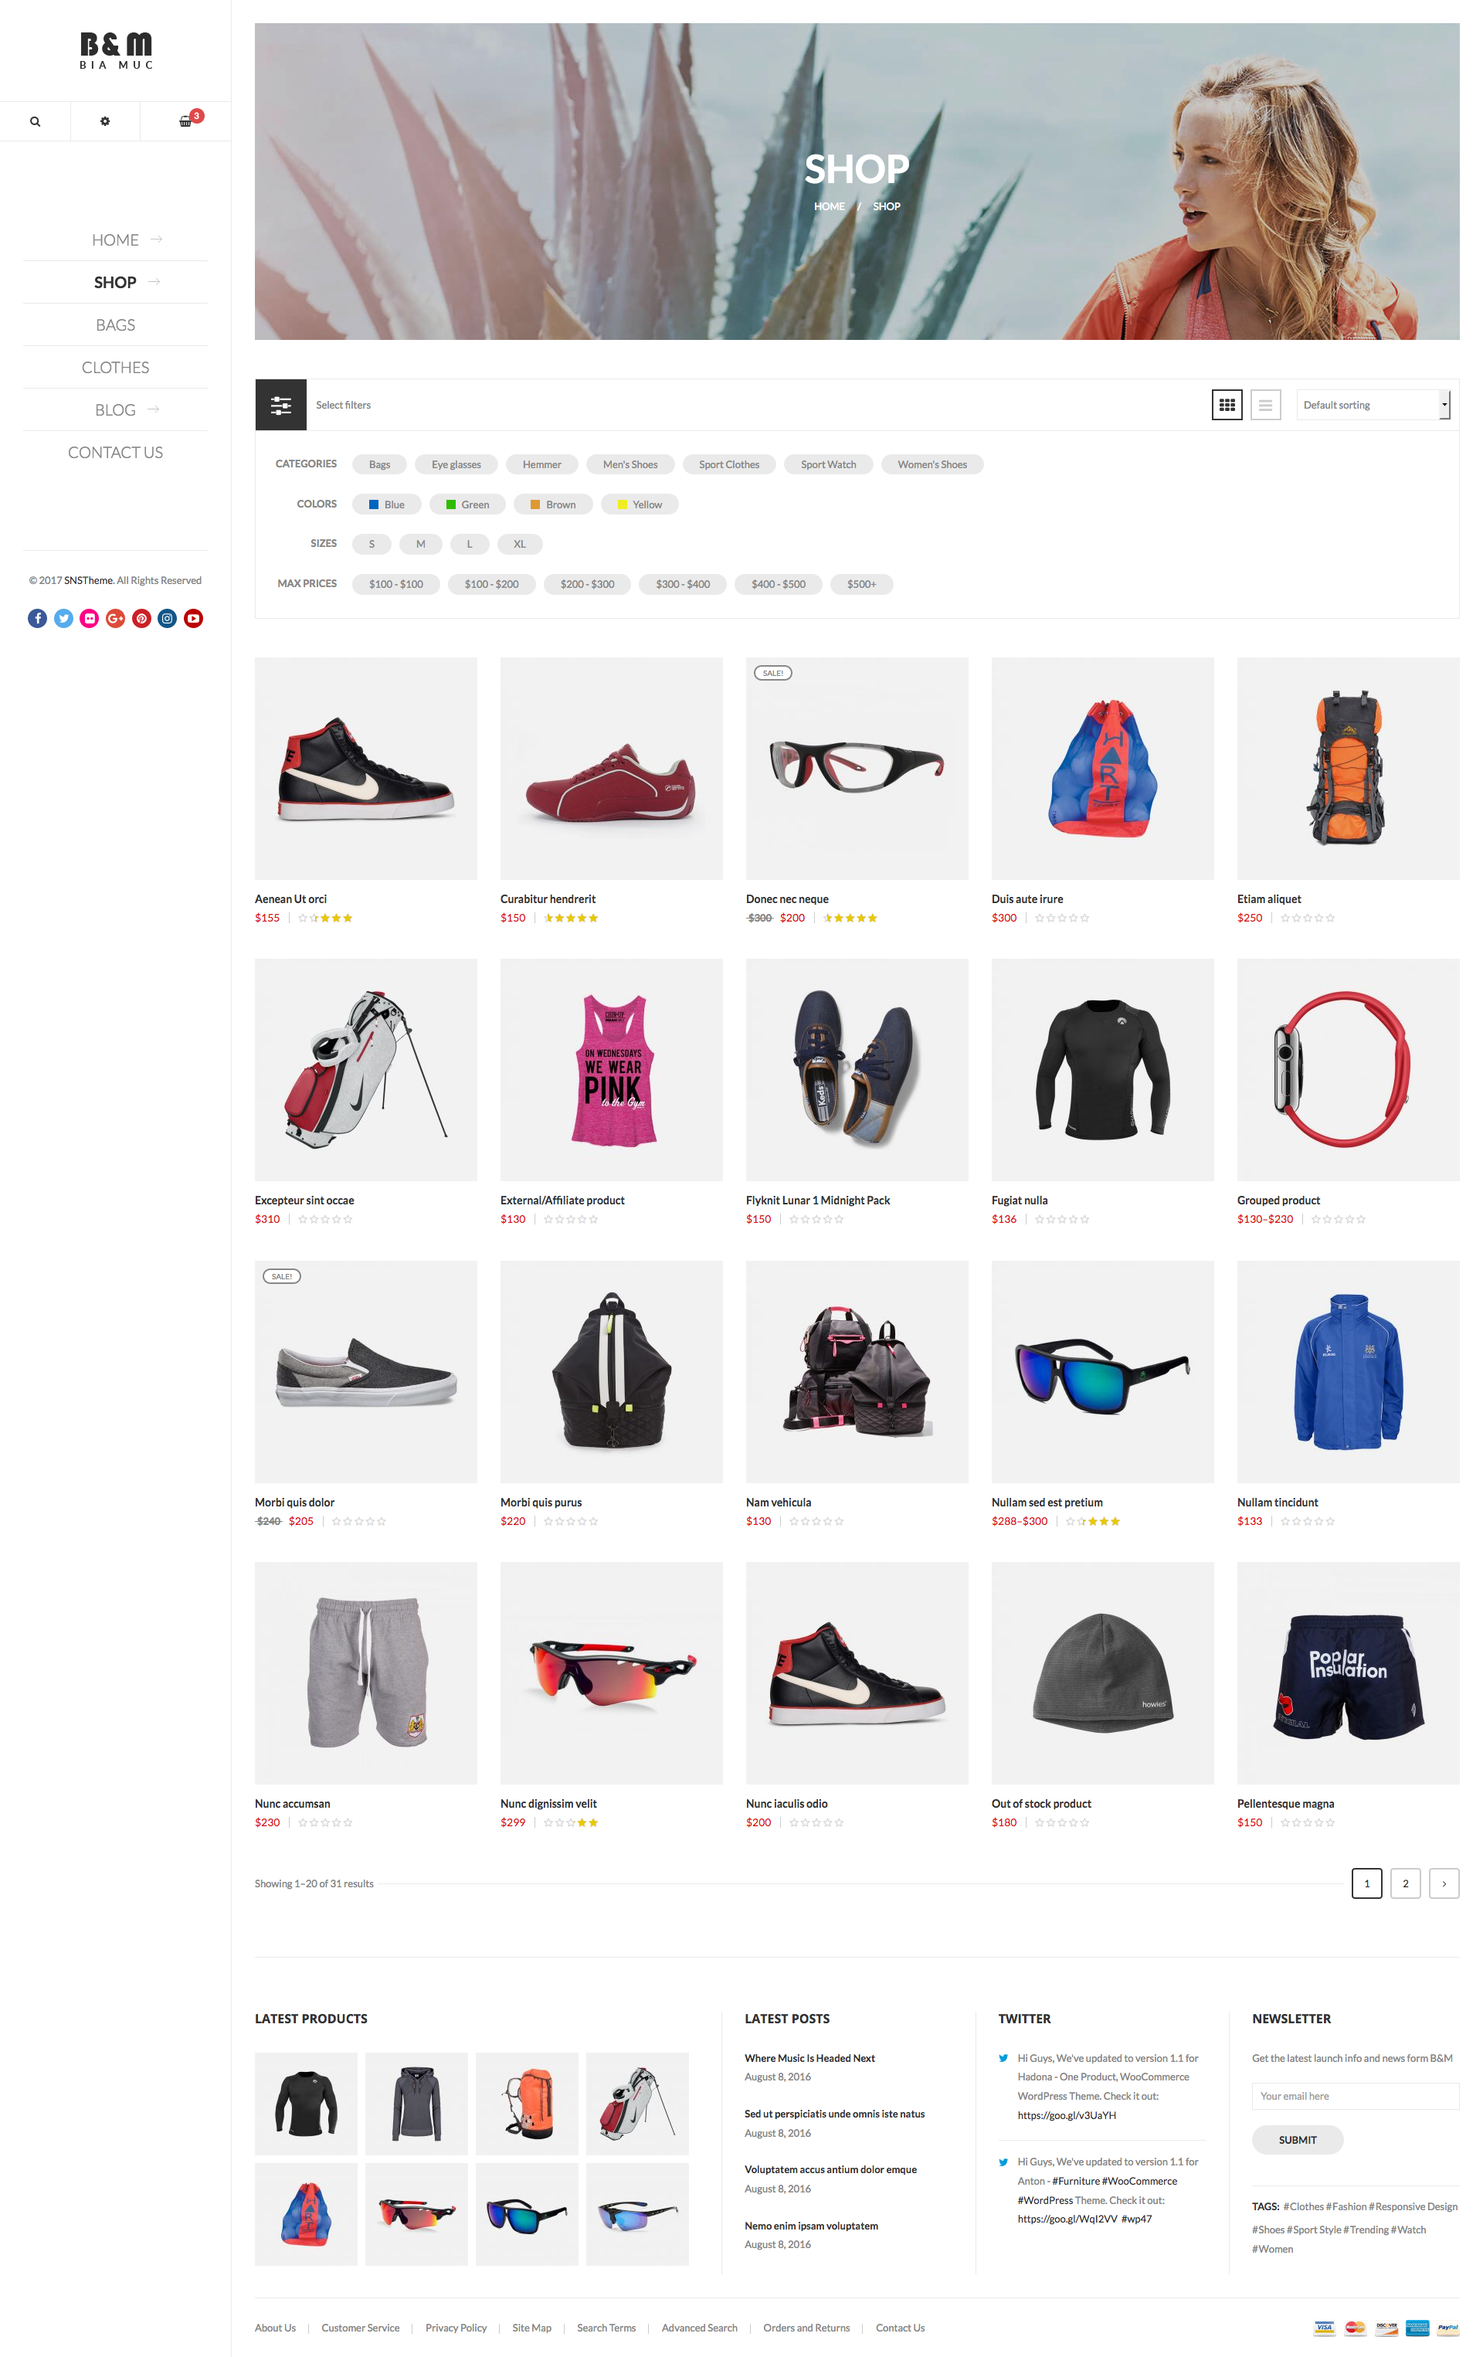The width and height of the screenshot is (1483, 2357).
Task: Open the shopping cart basket icon
Action: 186,121
